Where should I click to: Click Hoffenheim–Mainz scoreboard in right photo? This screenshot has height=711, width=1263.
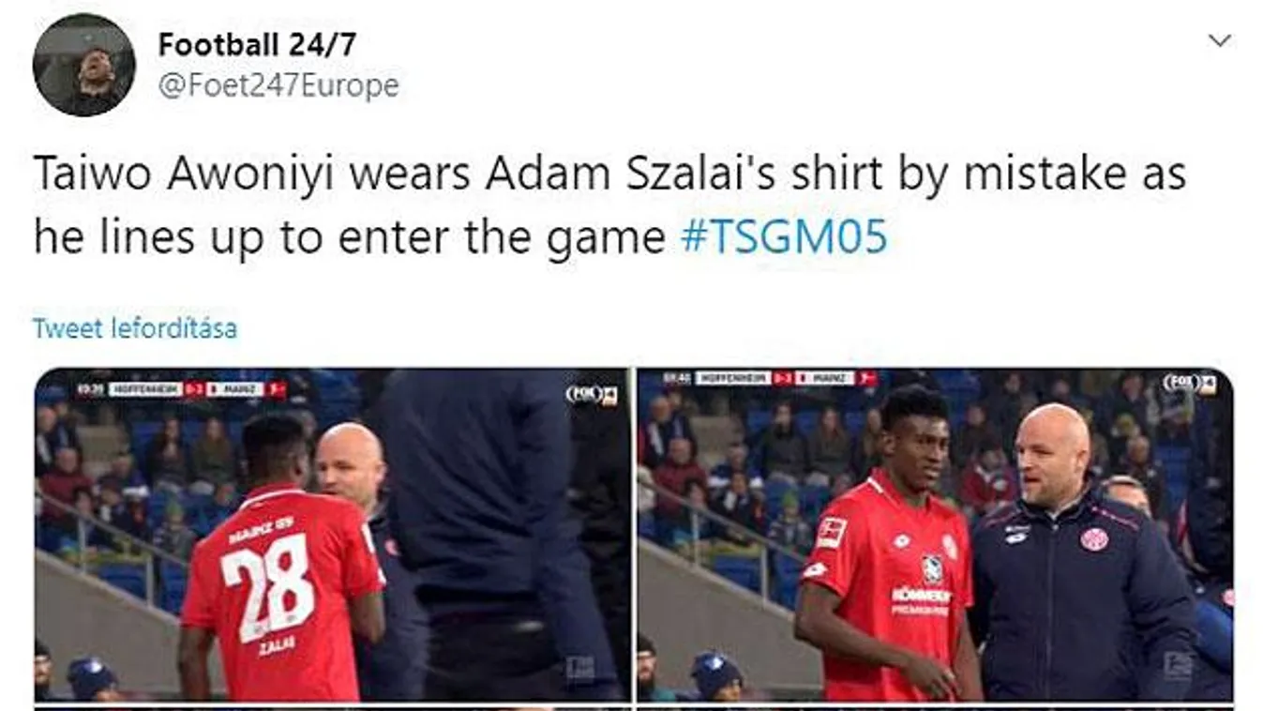[x=771, y=378]
